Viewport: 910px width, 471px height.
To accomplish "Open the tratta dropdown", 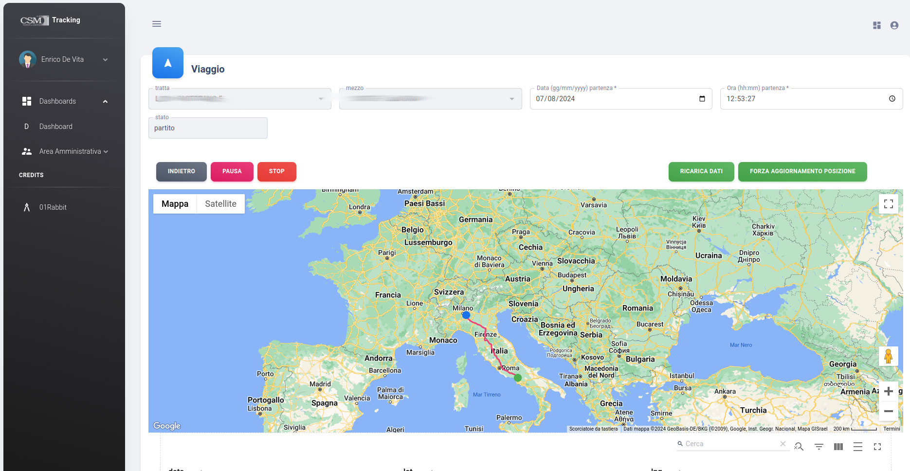I will [240, 99].
